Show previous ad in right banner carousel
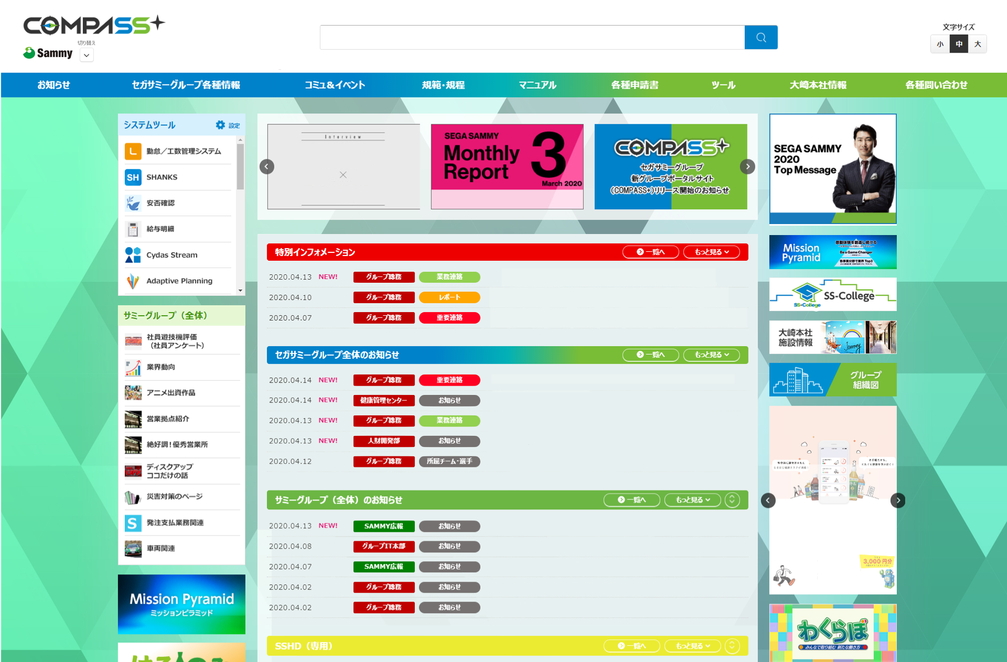The height and width of the screenshot is (662, 1007). (x=768, y=500)
